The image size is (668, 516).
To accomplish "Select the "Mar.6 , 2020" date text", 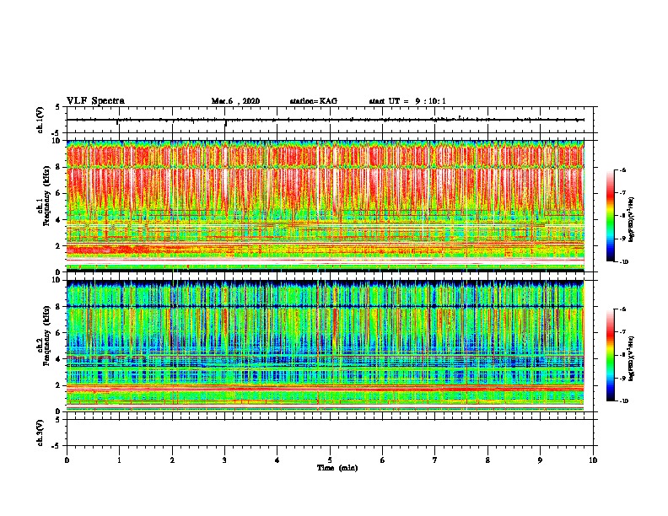I will coord(235,101).
